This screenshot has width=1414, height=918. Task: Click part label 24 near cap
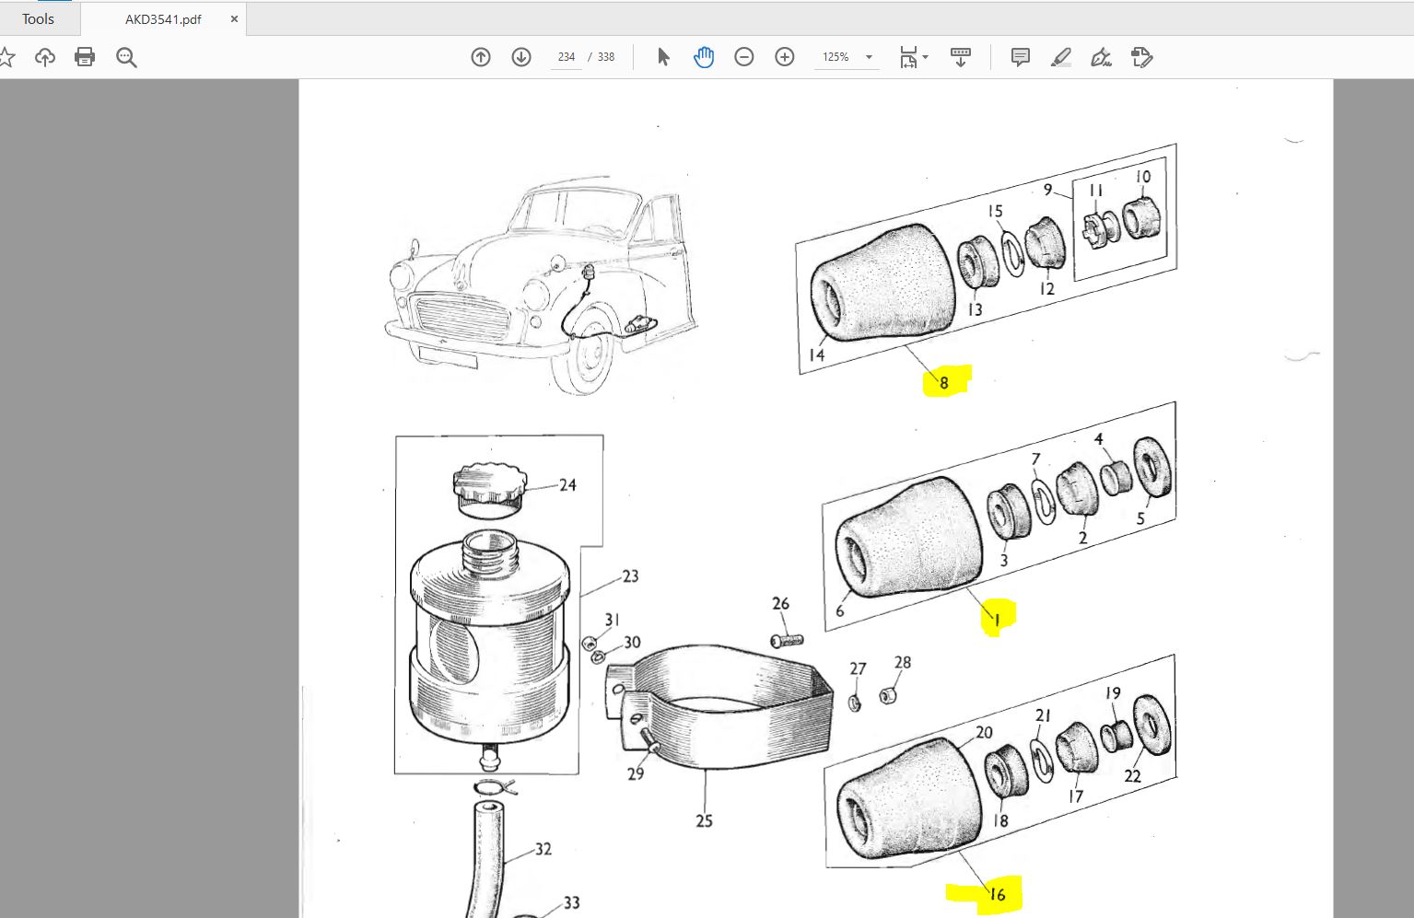tap(567, 485)
